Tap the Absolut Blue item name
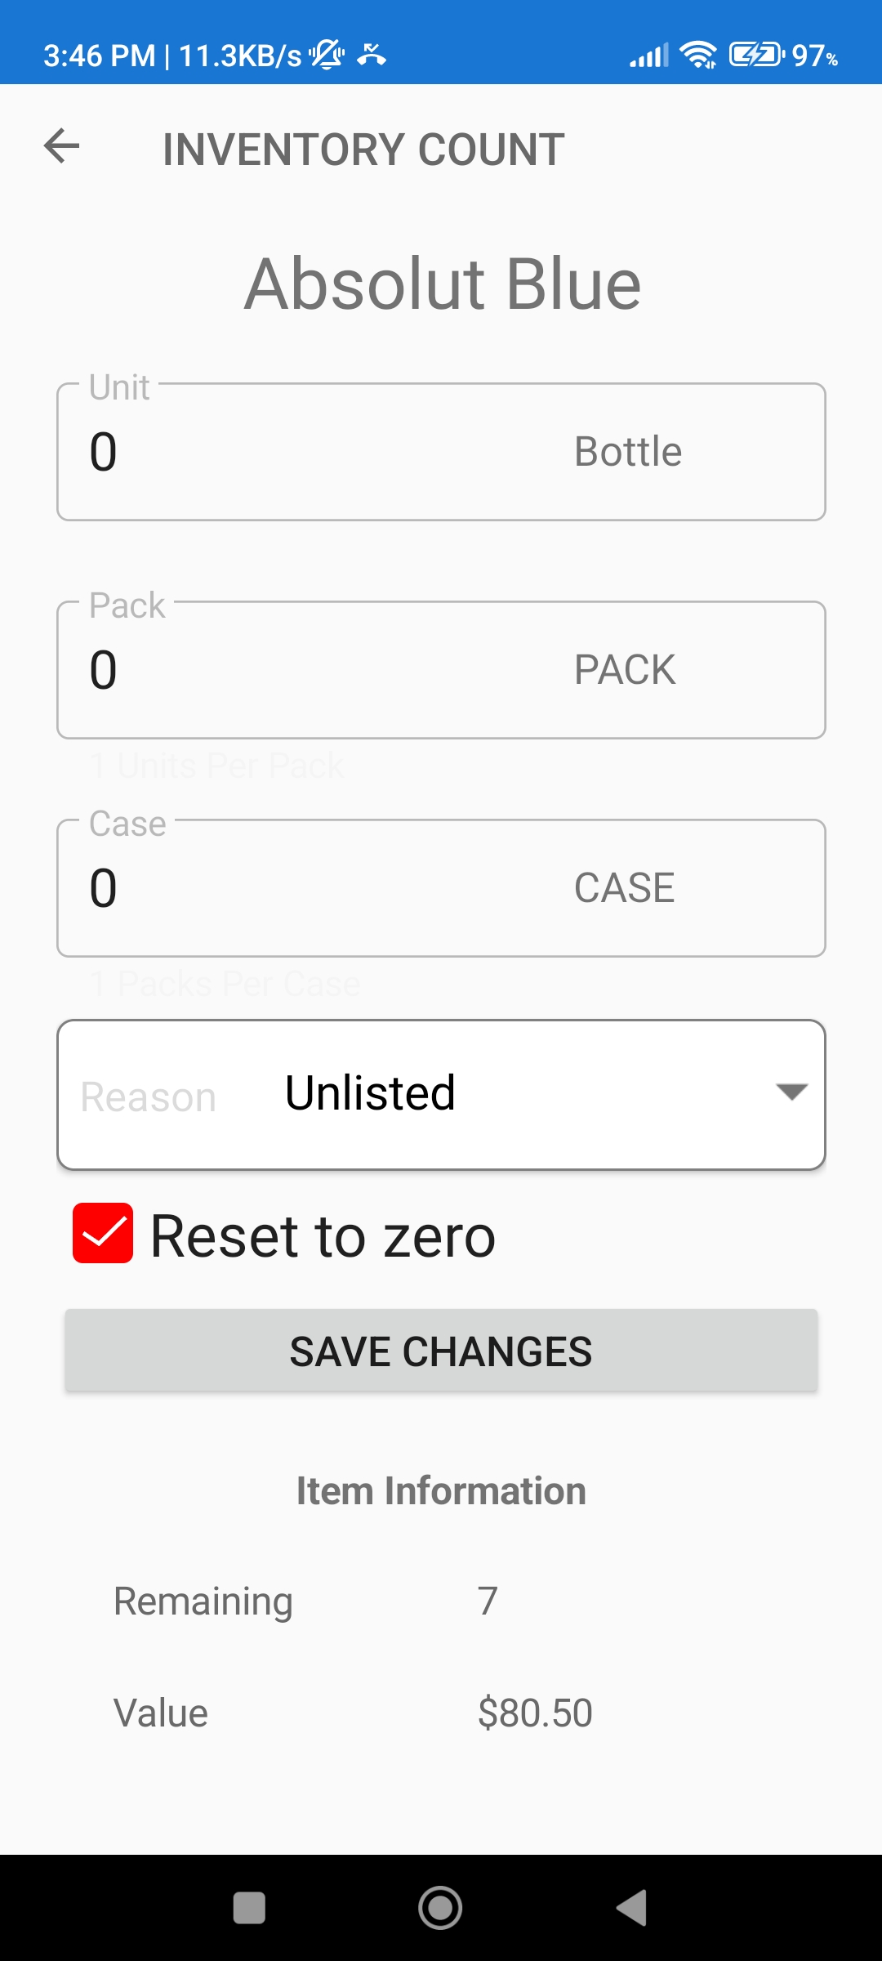This screenshot has height=1961, width=882. click(x=443, y=284)
